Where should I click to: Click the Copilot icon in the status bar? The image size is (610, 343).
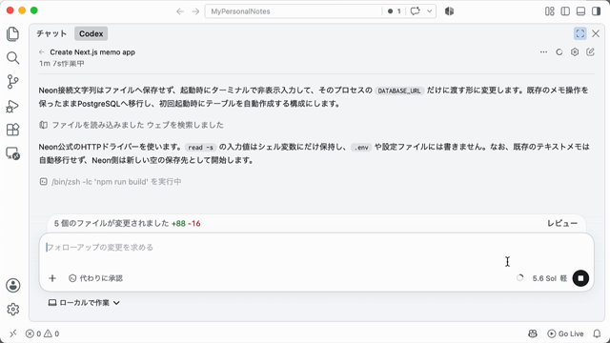pyautogui.click(x=533, y=333)
